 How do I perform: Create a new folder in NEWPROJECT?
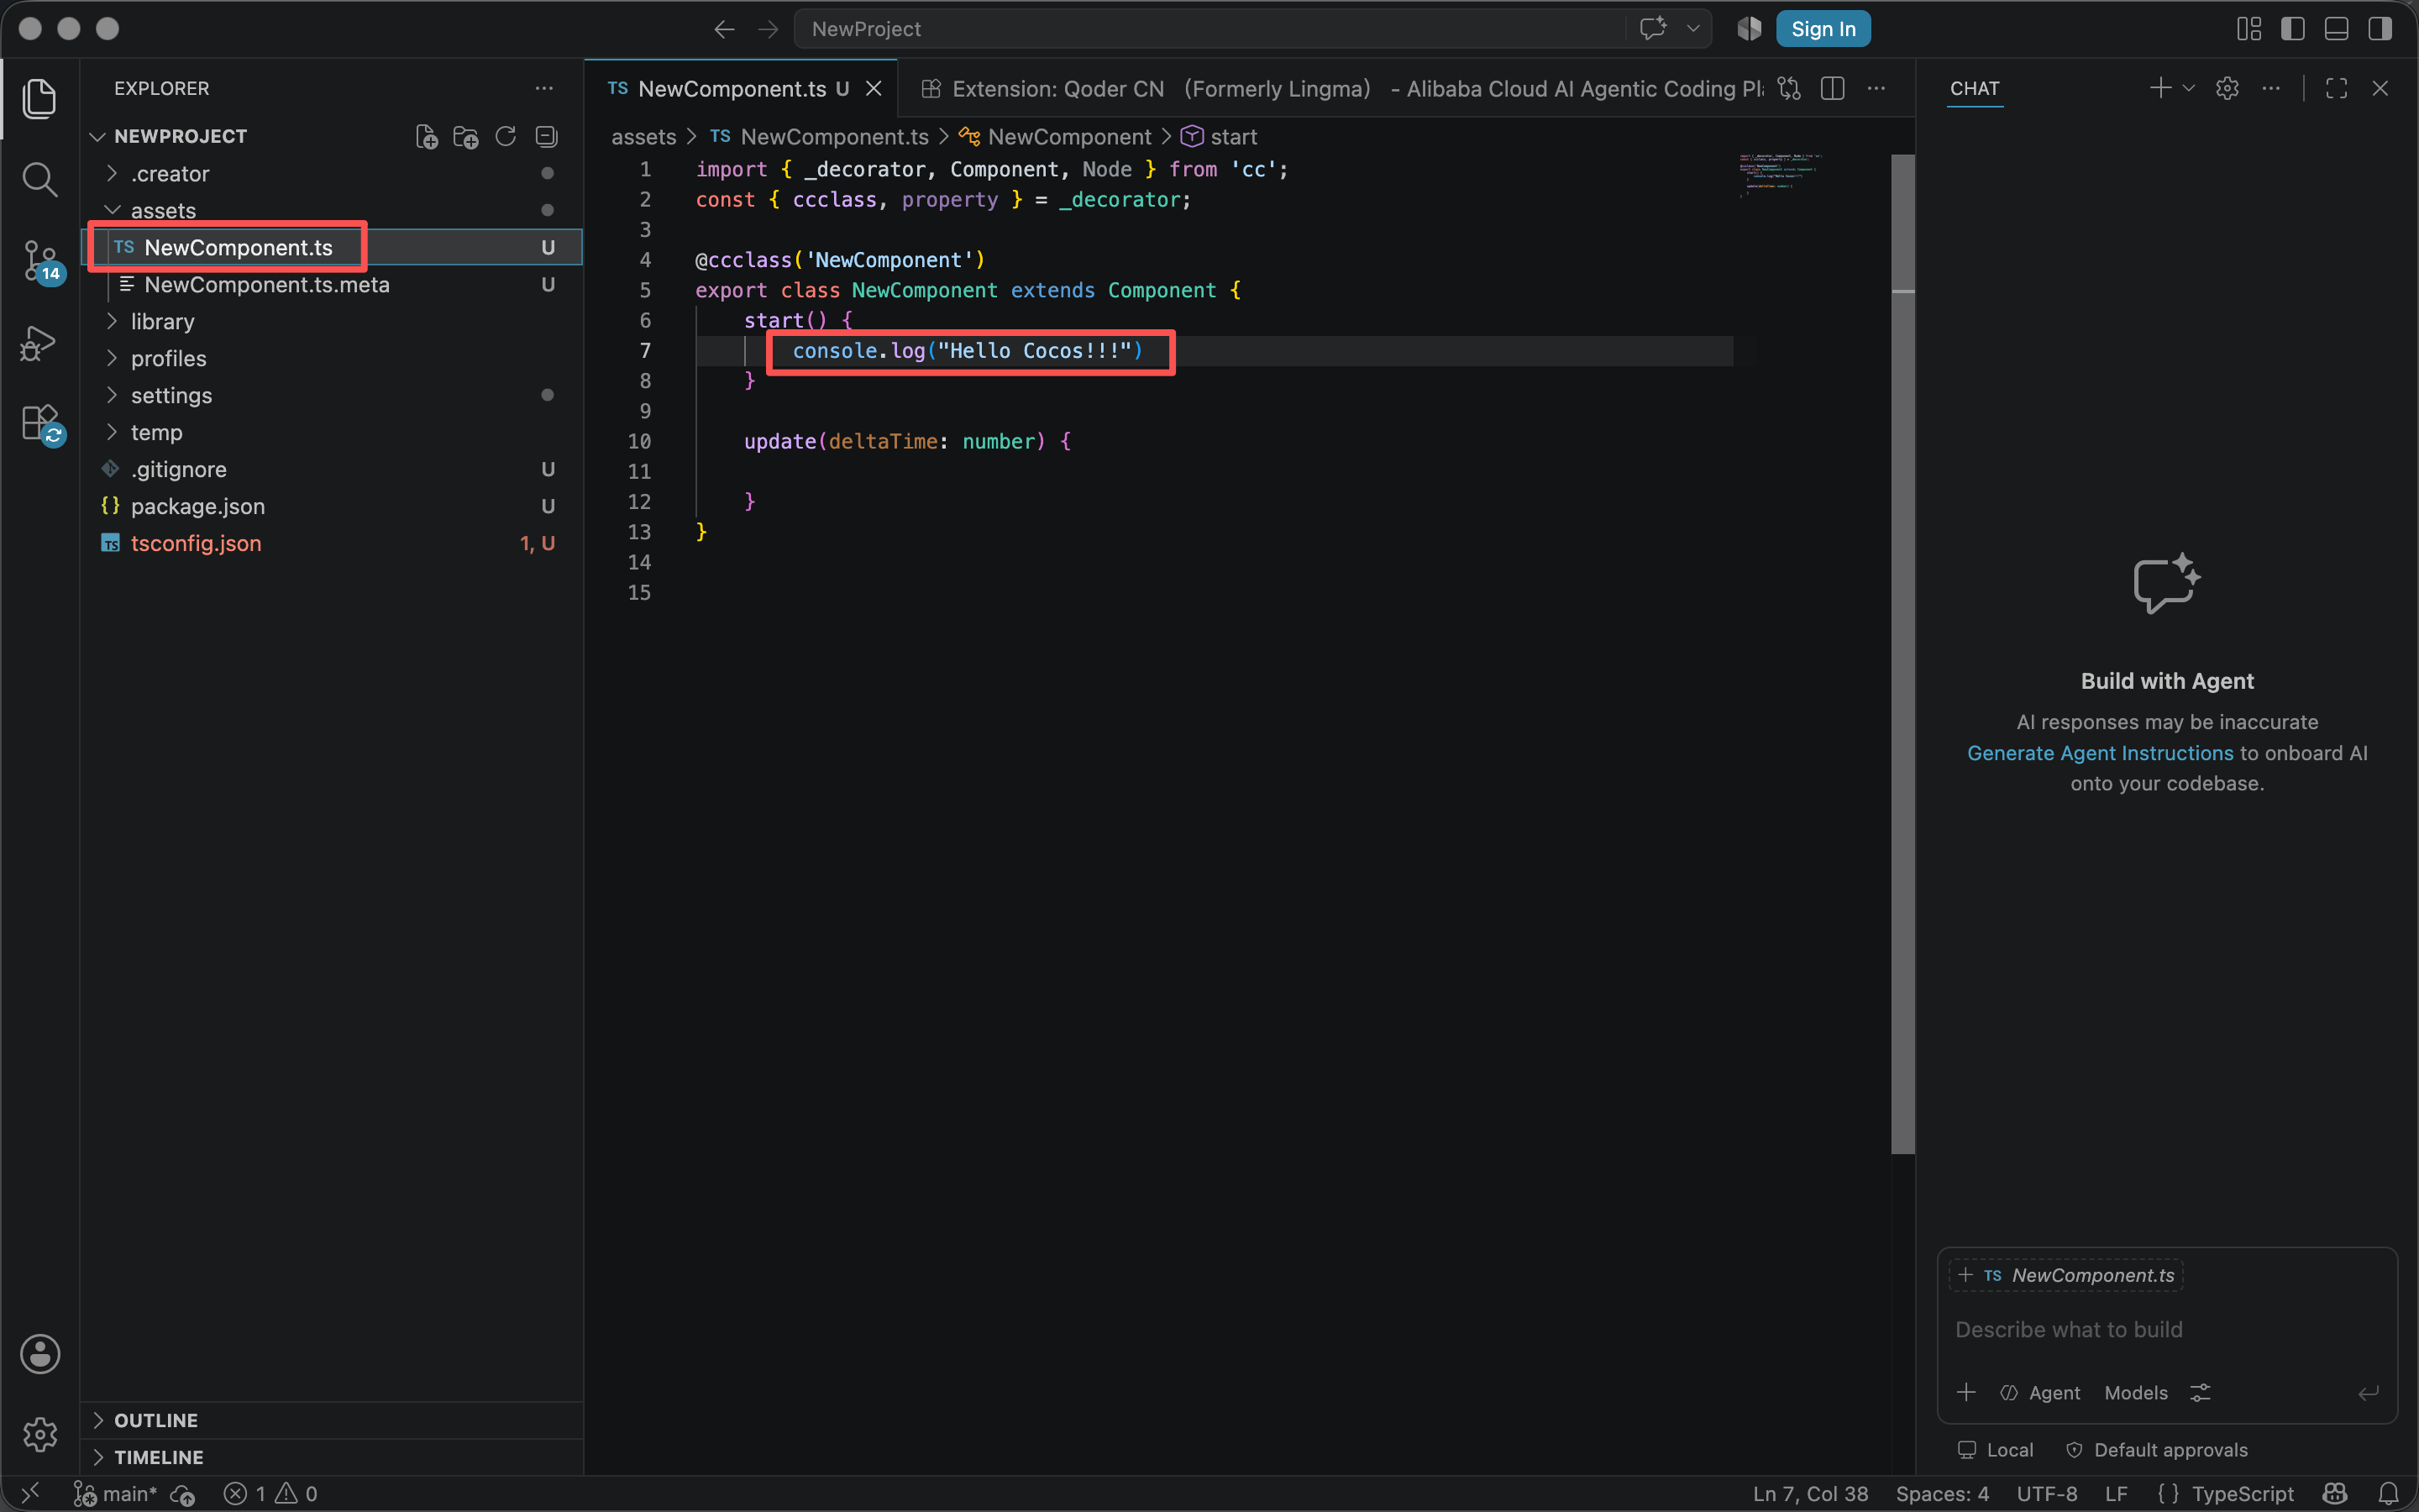click(466, 136)
